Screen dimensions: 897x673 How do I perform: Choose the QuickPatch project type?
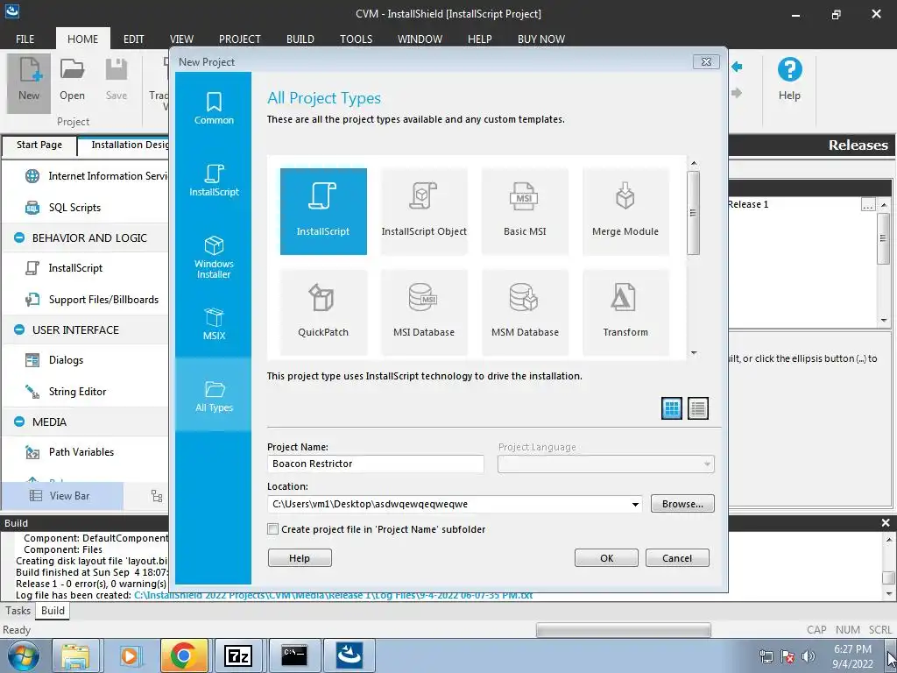tap(323, 313)
